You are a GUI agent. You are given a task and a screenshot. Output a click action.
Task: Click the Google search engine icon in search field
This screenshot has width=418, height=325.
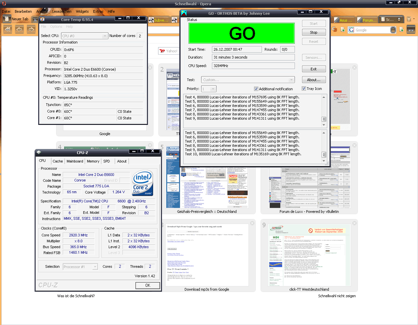click(351, 30)
